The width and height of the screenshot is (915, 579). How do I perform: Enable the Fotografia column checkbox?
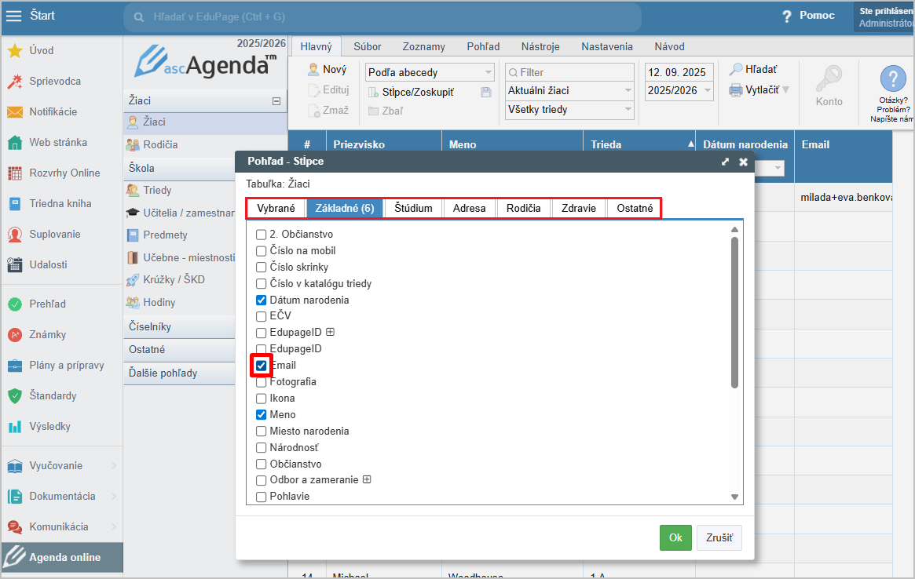click(x=262, y=382)
